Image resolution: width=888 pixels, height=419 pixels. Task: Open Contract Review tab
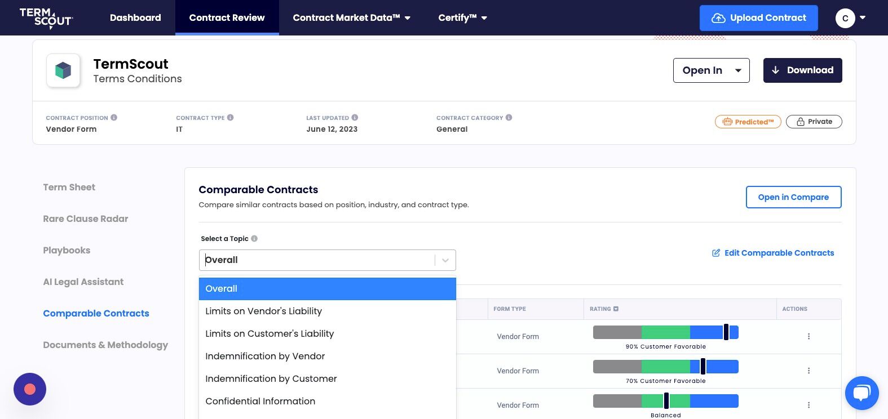tap(227, 18)
